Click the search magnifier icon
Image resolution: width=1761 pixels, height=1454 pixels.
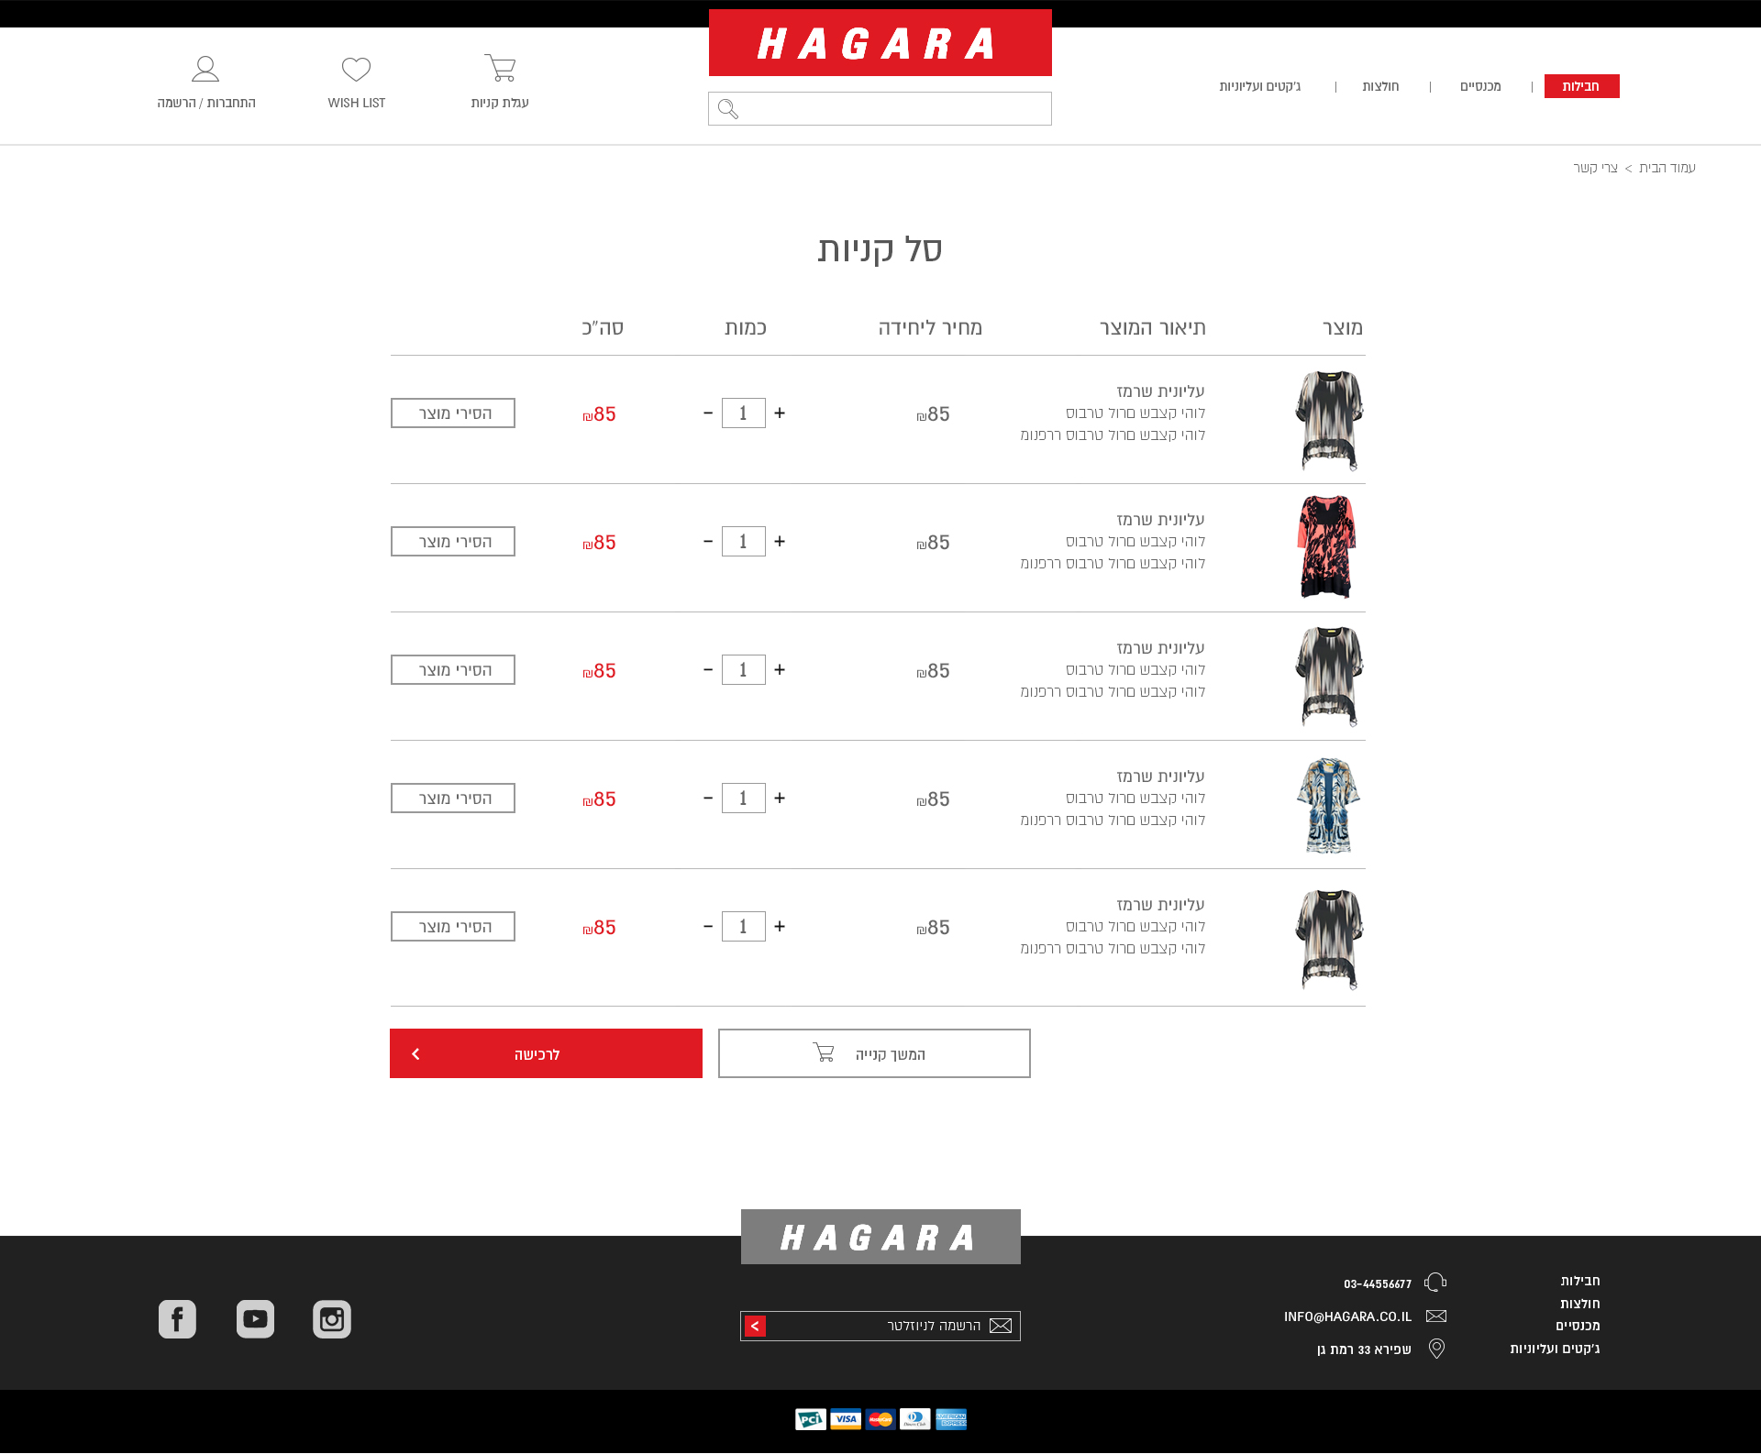pyautogui.click(x=728, y=109)
